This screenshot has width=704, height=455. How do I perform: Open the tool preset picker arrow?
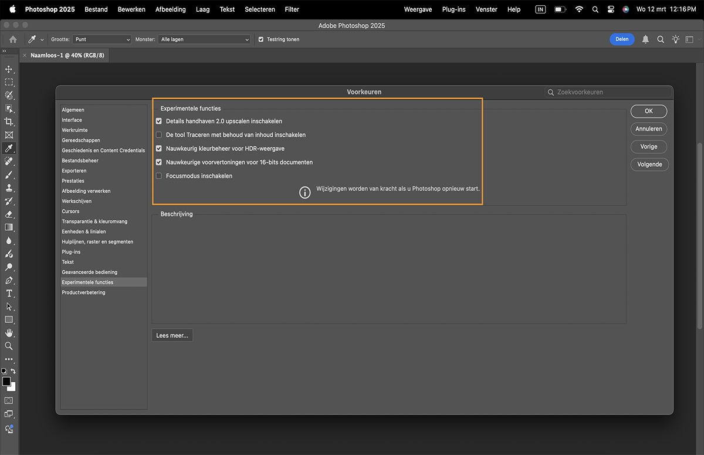42,40
